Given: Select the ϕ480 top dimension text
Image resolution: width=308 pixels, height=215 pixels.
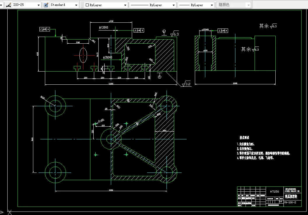Looking at the screenshot, I should pos(111,21).
